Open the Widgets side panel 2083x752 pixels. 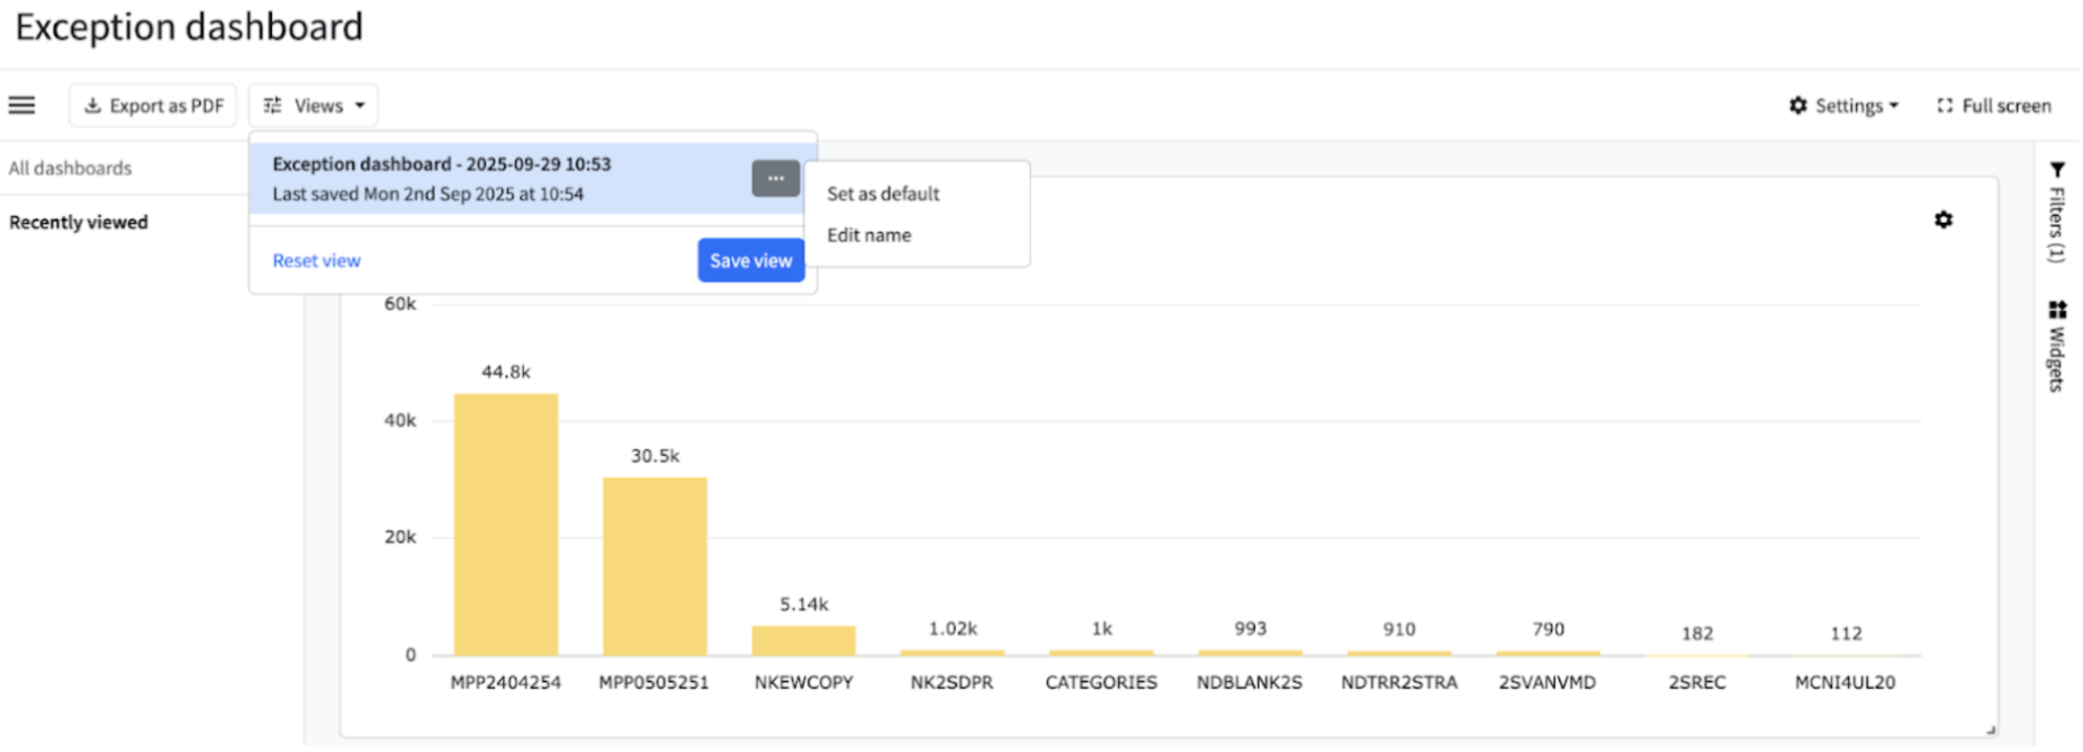2057,346
